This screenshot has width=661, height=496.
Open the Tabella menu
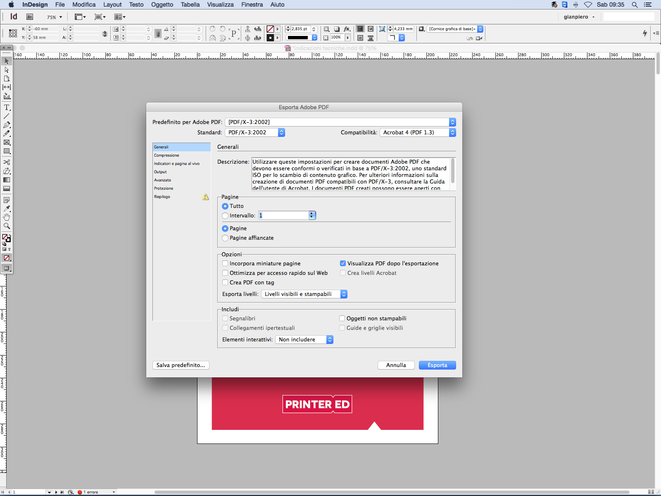tap(190, 5)
